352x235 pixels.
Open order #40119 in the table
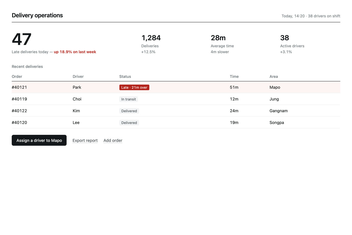176,99
